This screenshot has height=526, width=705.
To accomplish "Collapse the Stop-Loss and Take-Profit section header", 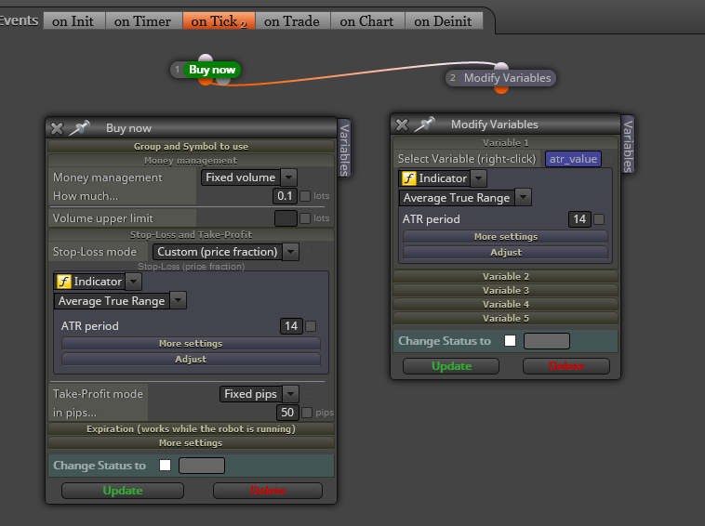I will pos(191,234).
